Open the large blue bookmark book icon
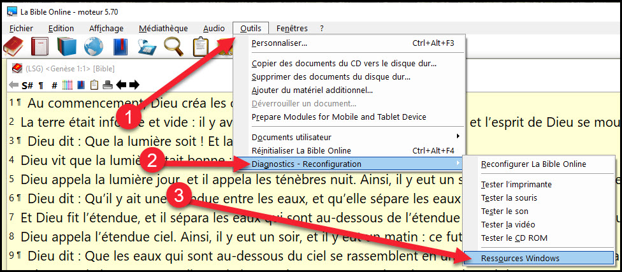Viewport: 622px width, 272px height. click(x=120, y=47)
